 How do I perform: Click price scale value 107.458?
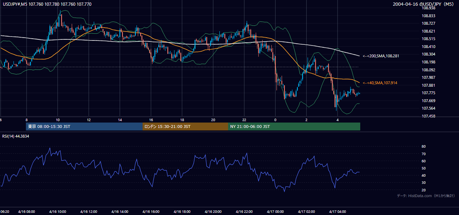(429, 116)
